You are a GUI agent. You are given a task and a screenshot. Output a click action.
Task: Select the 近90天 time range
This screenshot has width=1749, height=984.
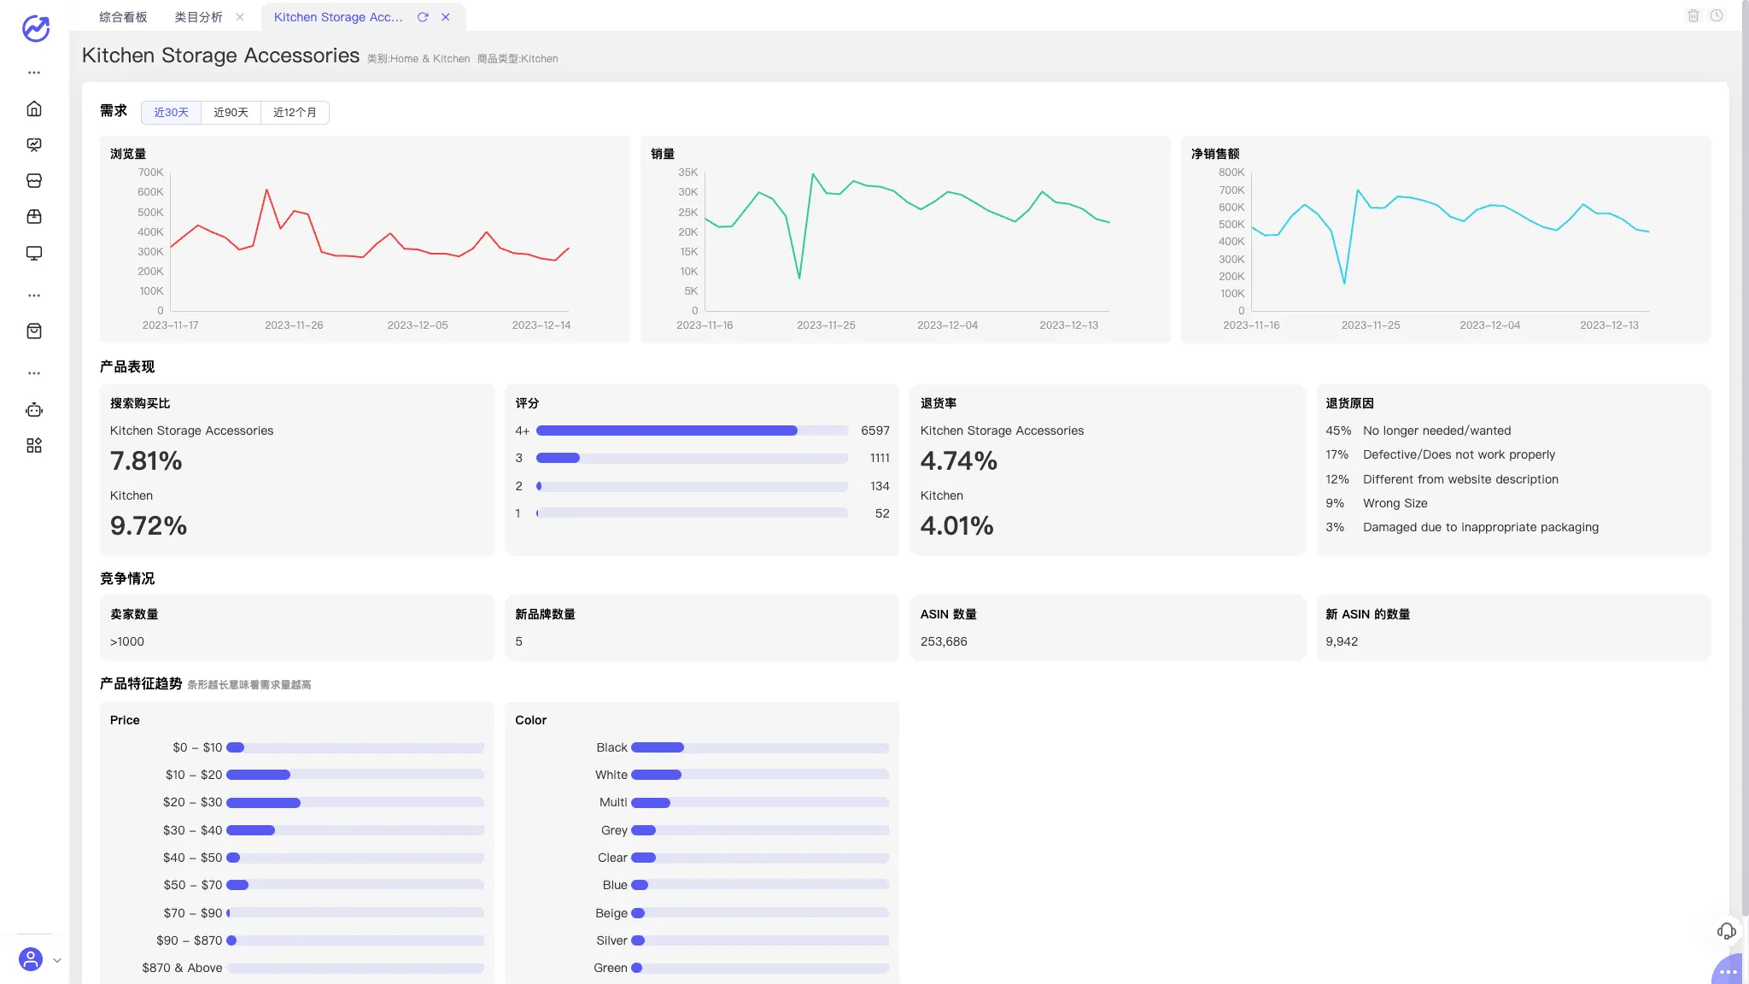coord(231,113)
